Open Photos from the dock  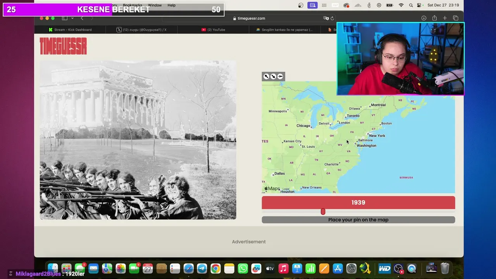(121, 268)
